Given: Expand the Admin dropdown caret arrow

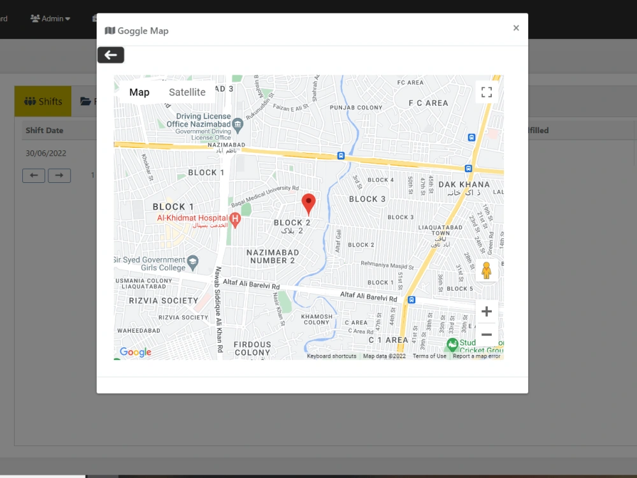Looking at the screenshot, I should pos(66,18).
